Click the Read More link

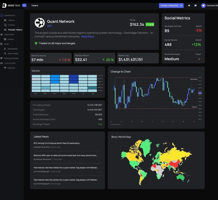click(x=87, y=36)
